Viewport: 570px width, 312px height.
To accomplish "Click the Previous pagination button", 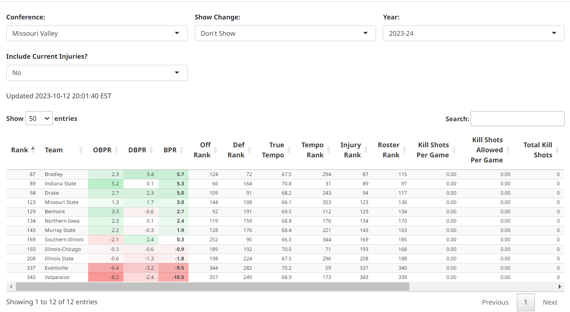I will pos(495,302).
